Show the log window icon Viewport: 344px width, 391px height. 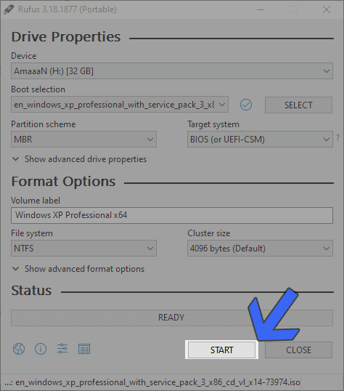(x=84, y=349)
